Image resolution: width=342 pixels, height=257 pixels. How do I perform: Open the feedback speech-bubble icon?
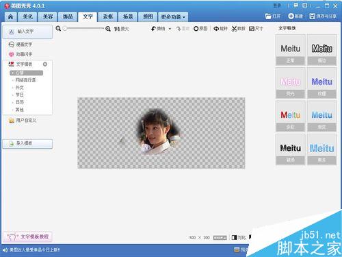296,5
